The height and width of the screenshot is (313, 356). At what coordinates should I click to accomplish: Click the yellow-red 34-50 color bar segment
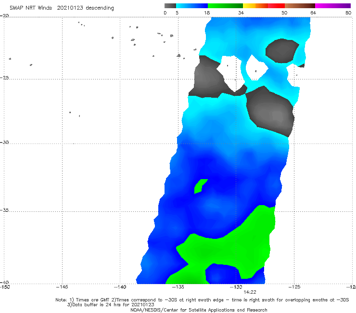[264, 6]
